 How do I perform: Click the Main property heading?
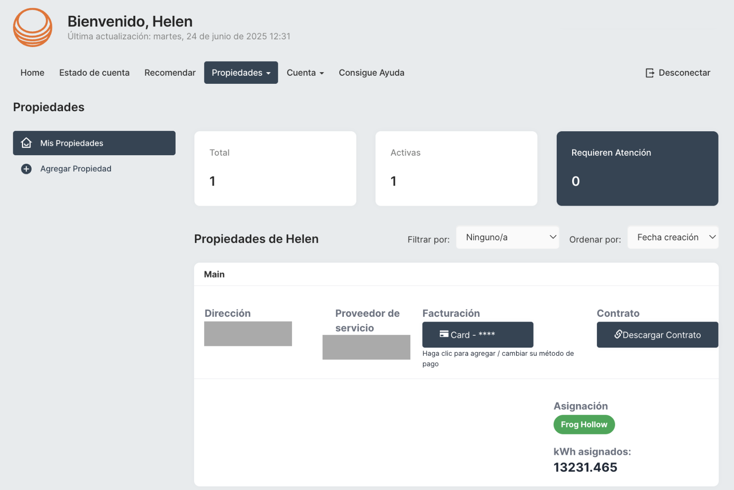point(214,275)
